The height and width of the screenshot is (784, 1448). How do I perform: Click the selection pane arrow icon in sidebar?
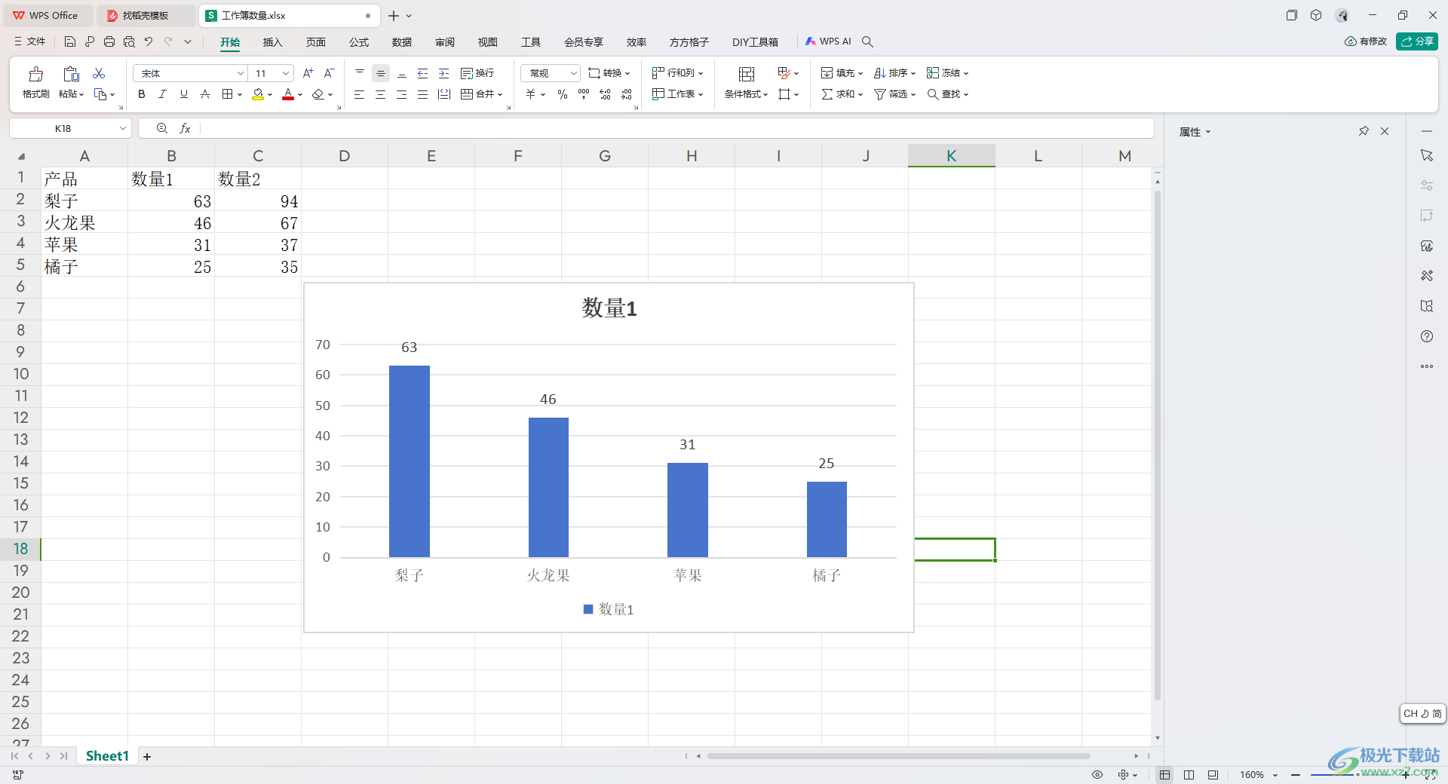coord(1427,155)
